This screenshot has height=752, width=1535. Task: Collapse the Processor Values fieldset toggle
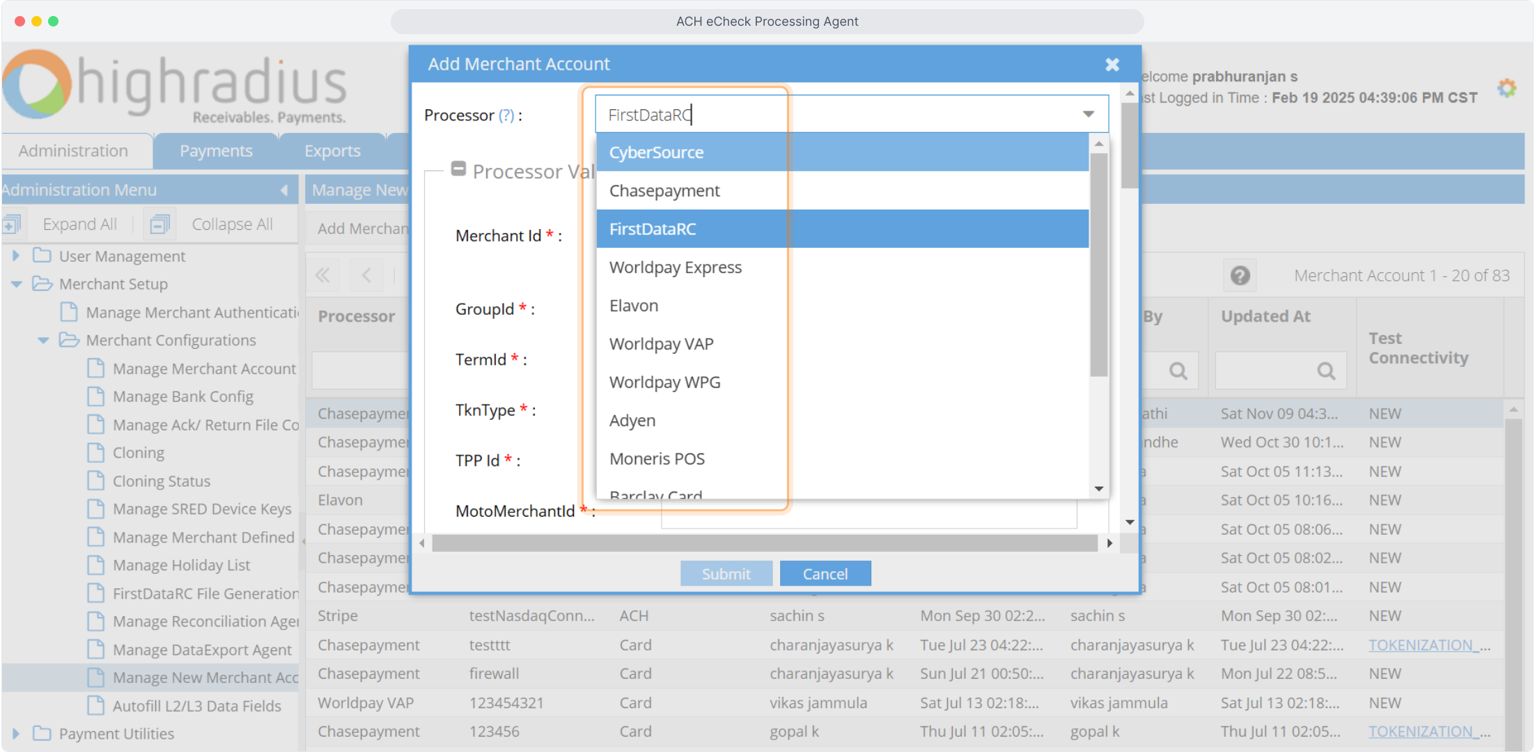click(458, 169)
